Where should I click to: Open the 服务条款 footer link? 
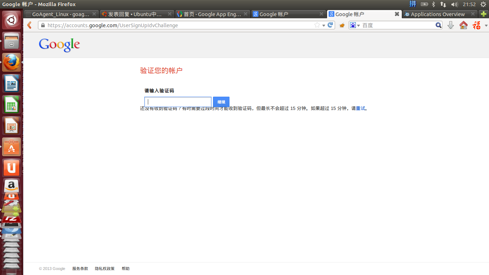click(80, 269)
